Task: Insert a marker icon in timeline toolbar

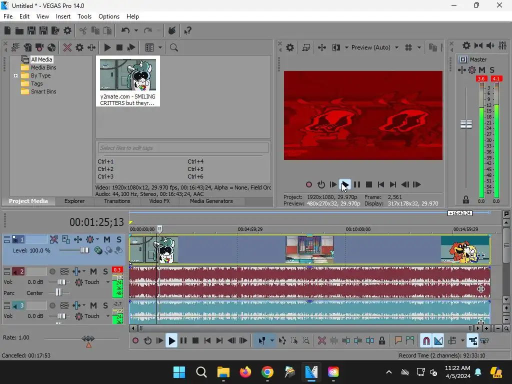Action: pos(398,341)
